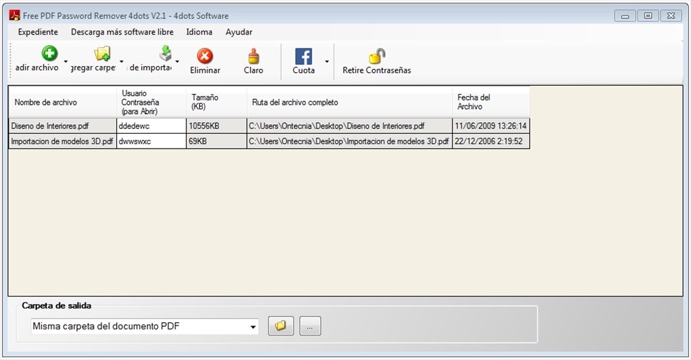Expand the Carpeta de salida combo box

point(253,327)
